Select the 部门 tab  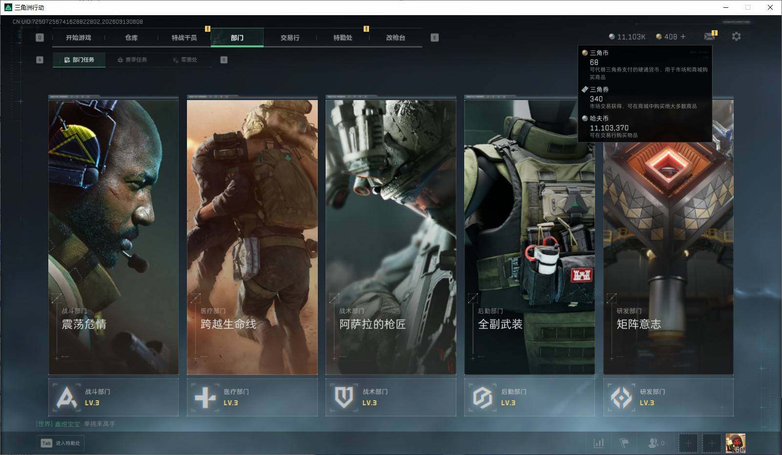pyautogui.click(x=237, y=38)
